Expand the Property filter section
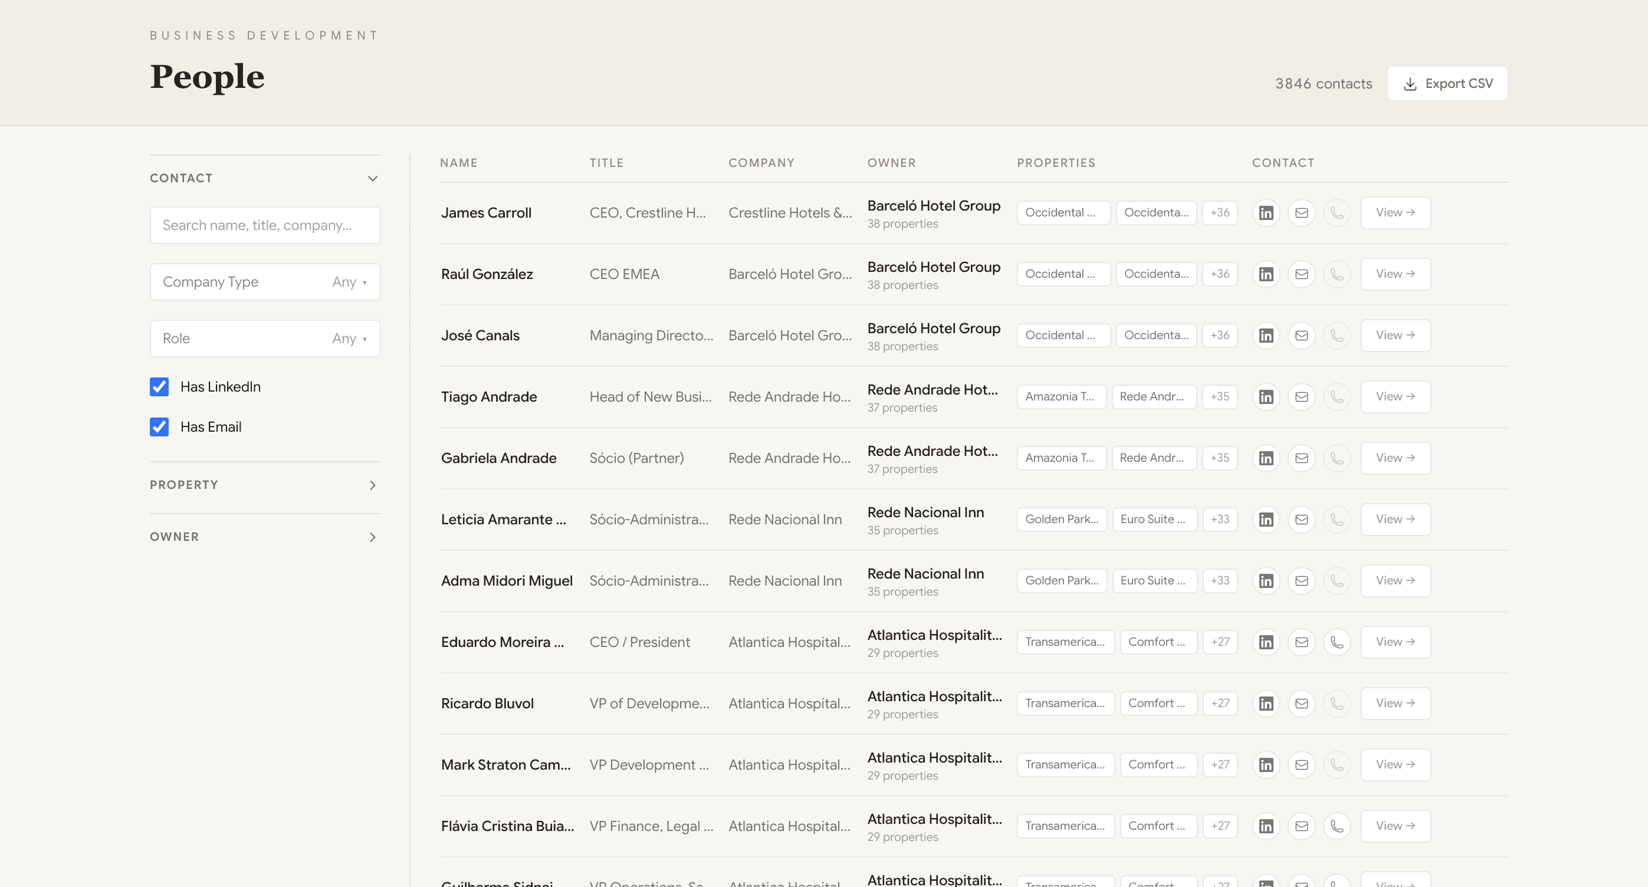Screen dimensions: 1648x887 point(372,485)
